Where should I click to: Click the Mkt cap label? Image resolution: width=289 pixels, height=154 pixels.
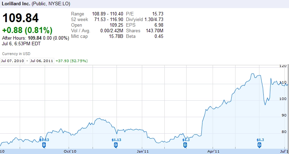79,36
